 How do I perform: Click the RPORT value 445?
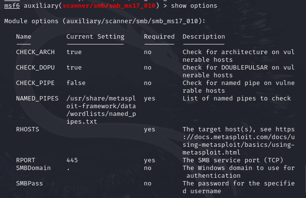(72, 160)
